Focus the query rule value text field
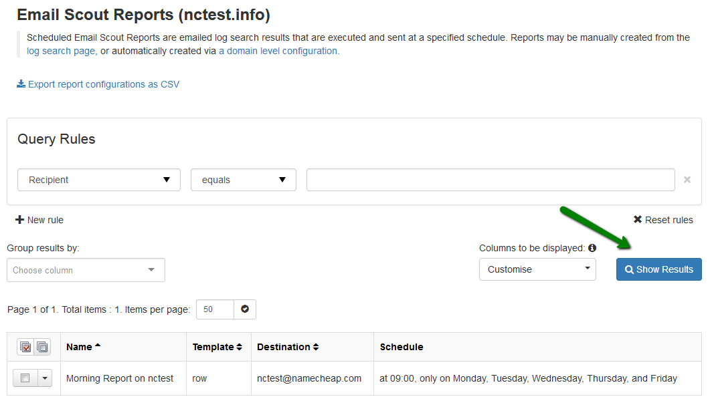712x407 pixels. (x=491, y=180)
